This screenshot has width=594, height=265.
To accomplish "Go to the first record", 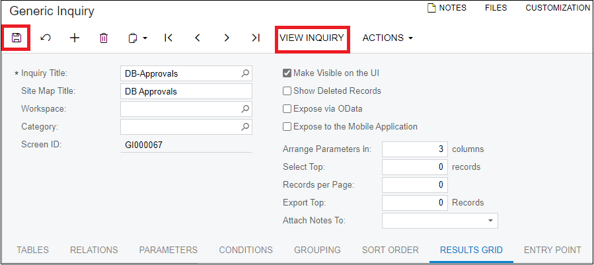I will 168,38.
